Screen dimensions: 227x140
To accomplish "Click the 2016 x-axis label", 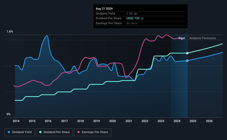I will pyautogui.click(x=48, y=121).
